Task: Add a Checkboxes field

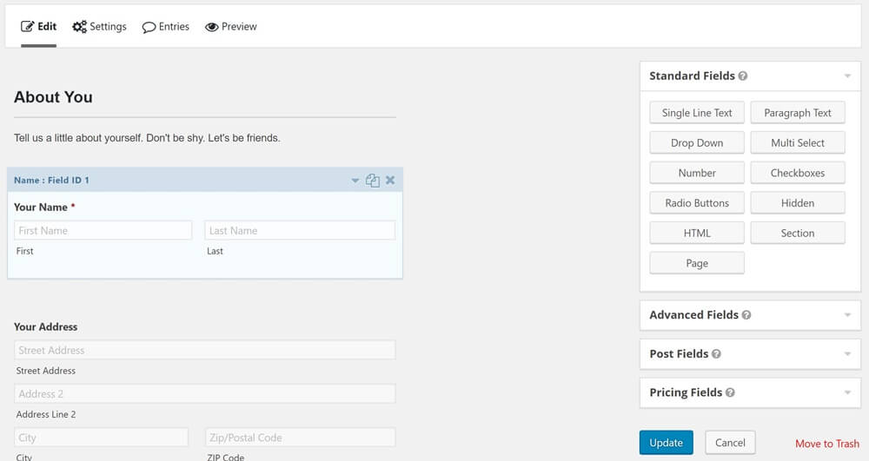Action: 797,173
